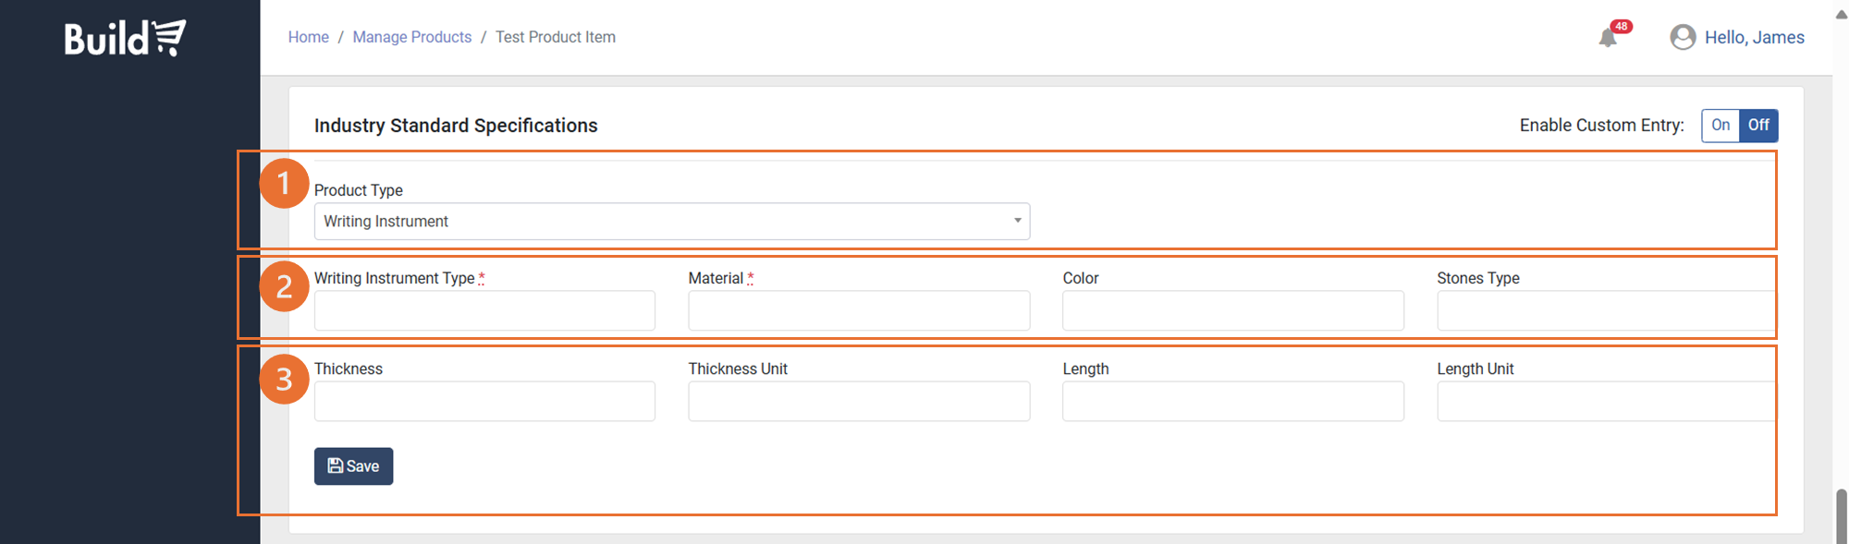Click the Thickness Unit field
Viewport: 1849px width, 544px height.
pos(859,402)
